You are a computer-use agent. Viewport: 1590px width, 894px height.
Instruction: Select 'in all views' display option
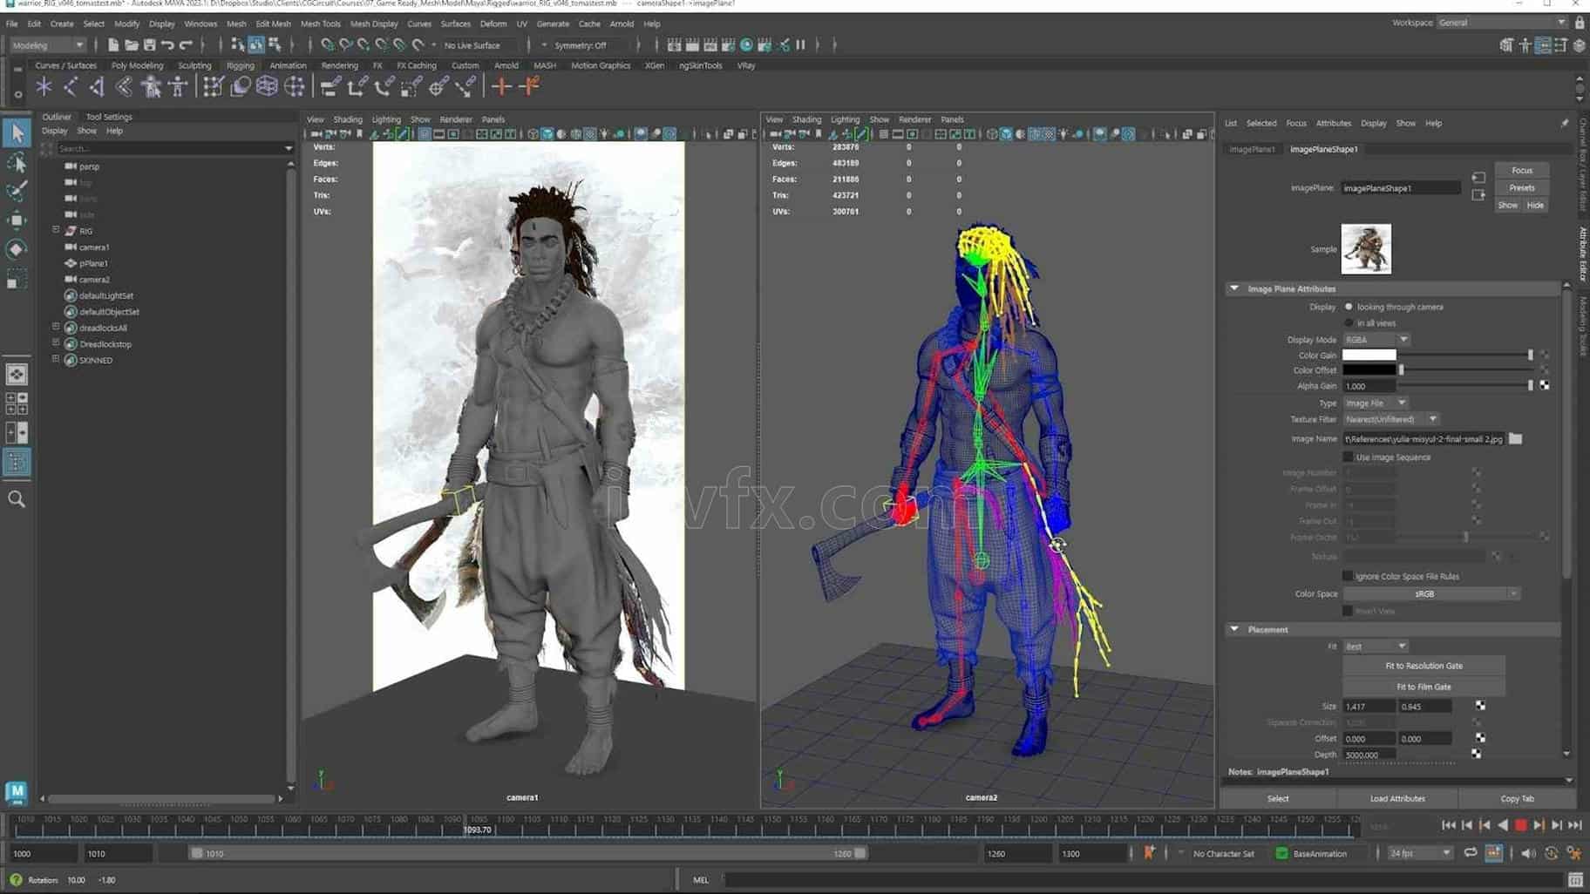tap(1349, 323)
